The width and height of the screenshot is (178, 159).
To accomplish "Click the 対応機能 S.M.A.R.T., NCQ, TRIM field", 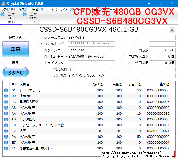I will [122, 76].
